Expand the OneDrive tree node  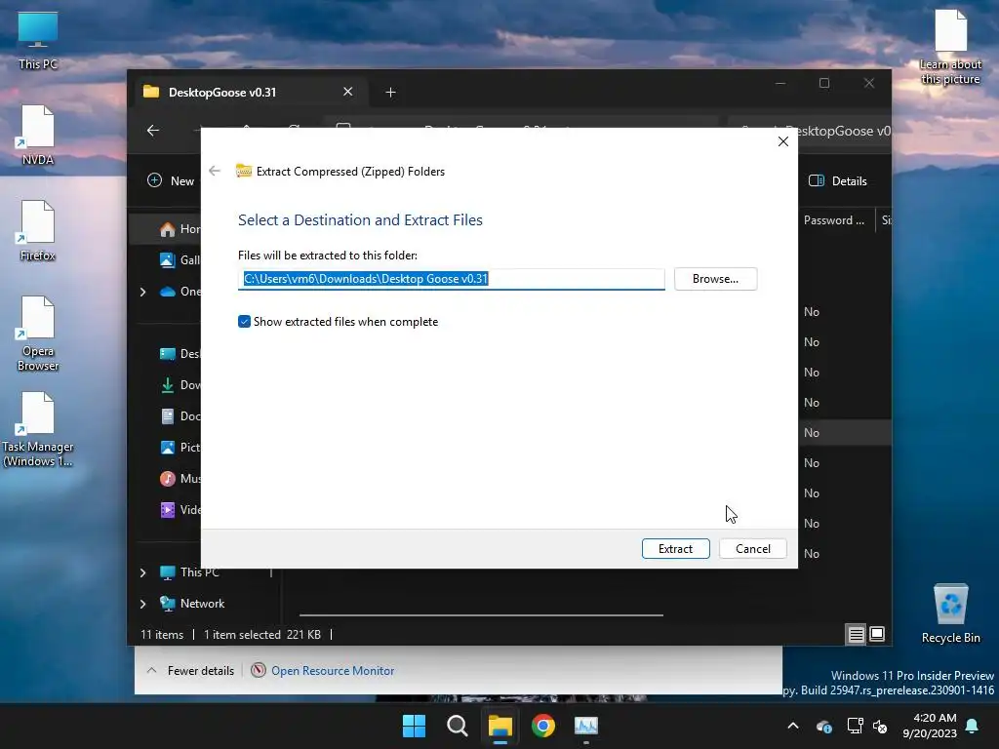click(x=142, y=292)
